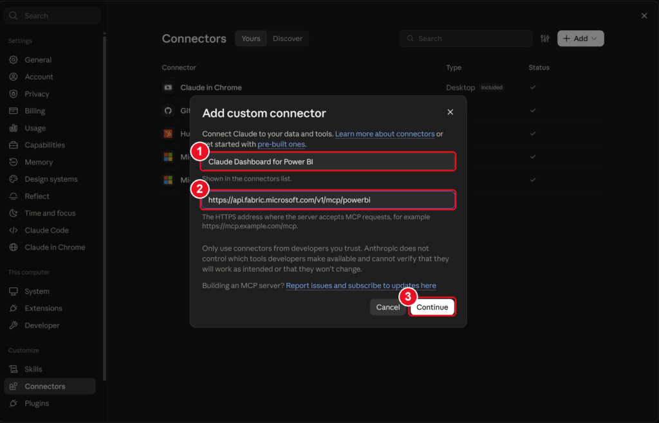Screen dimensions: 659x423
Task: Close the Add custom connector dialog
Action: (x=450, y=112)
